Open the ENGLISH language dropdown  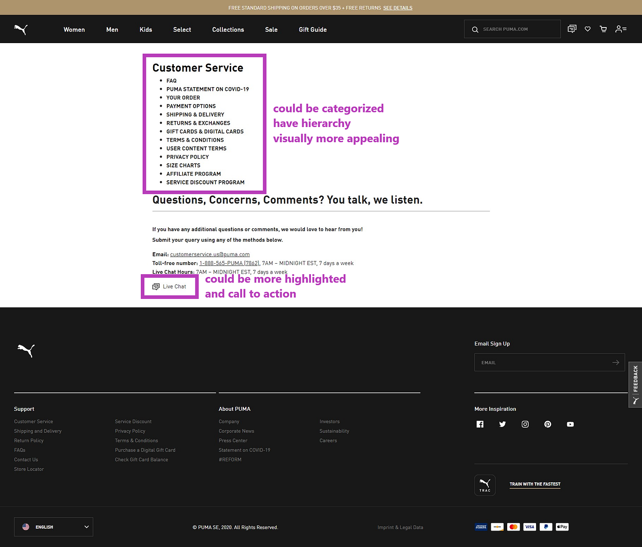[54, 527]
